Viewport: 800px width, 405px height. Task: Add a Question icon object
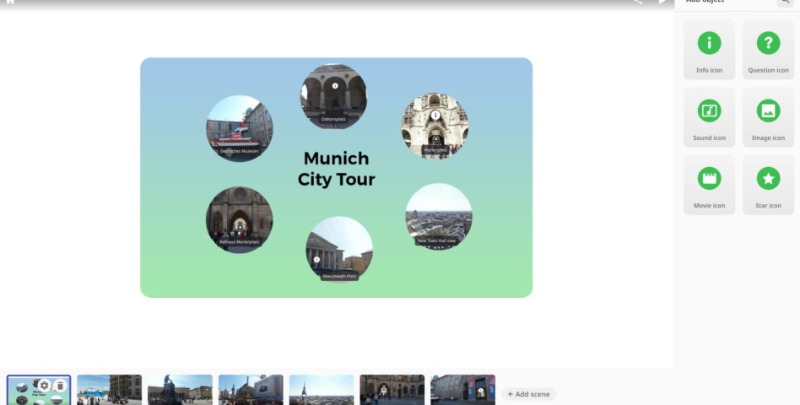pos(768,49)
